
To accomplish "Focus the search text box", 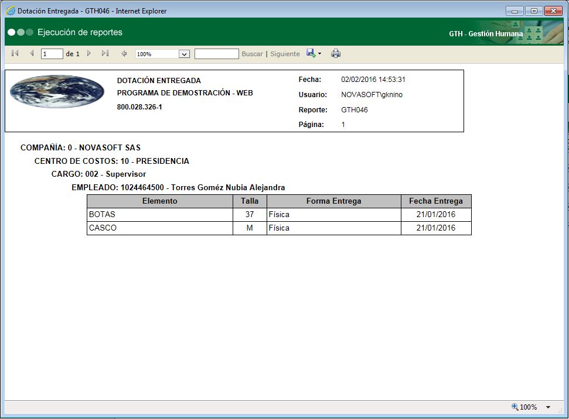I will click(217, 54).
